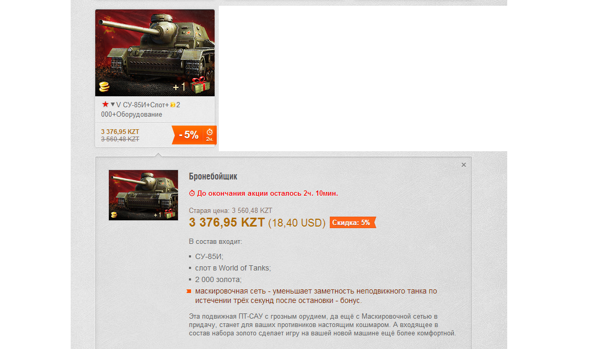
Task: Click the red clock icon beside countdown text
Action: 192,193
